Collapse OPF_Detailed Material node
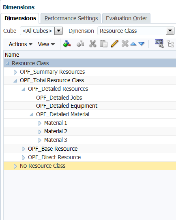Screen dimensions: 176x220 32,115
